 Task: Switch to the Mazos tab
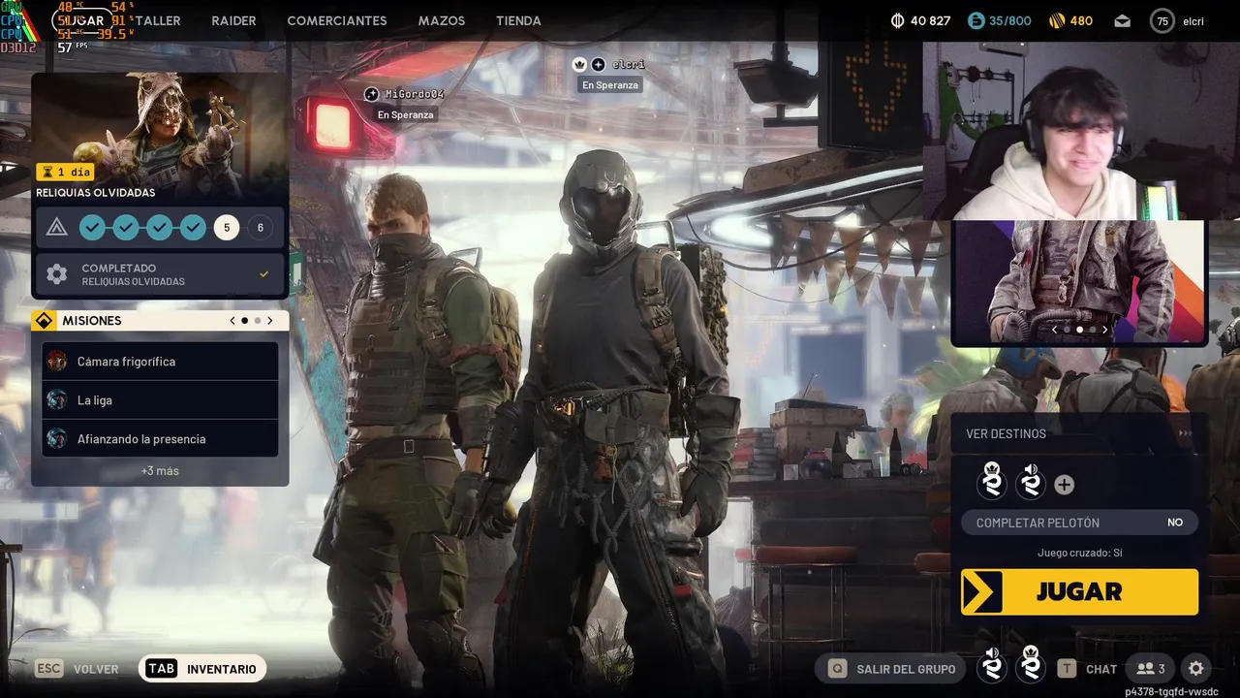click(442, 20)
